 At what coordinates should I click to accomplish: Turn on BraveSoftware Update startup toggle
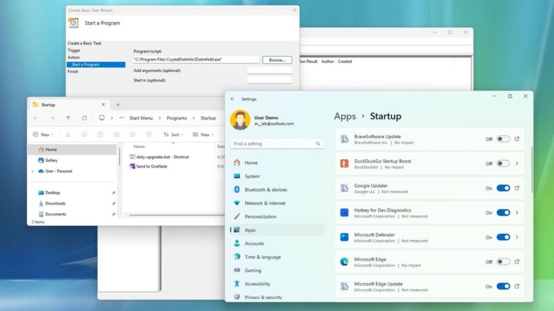[x=503, y=139]
